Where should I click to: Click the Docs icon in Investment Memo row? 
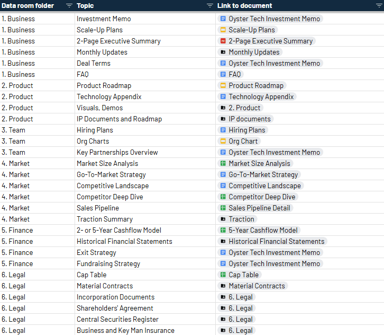click(223, 19)
